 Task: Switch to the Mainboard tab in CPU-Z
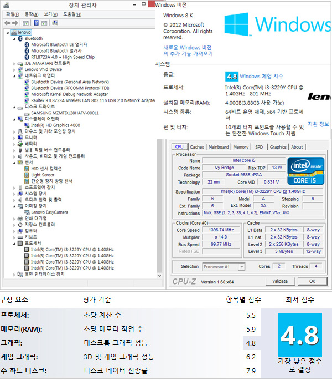[x=219, y=147]
